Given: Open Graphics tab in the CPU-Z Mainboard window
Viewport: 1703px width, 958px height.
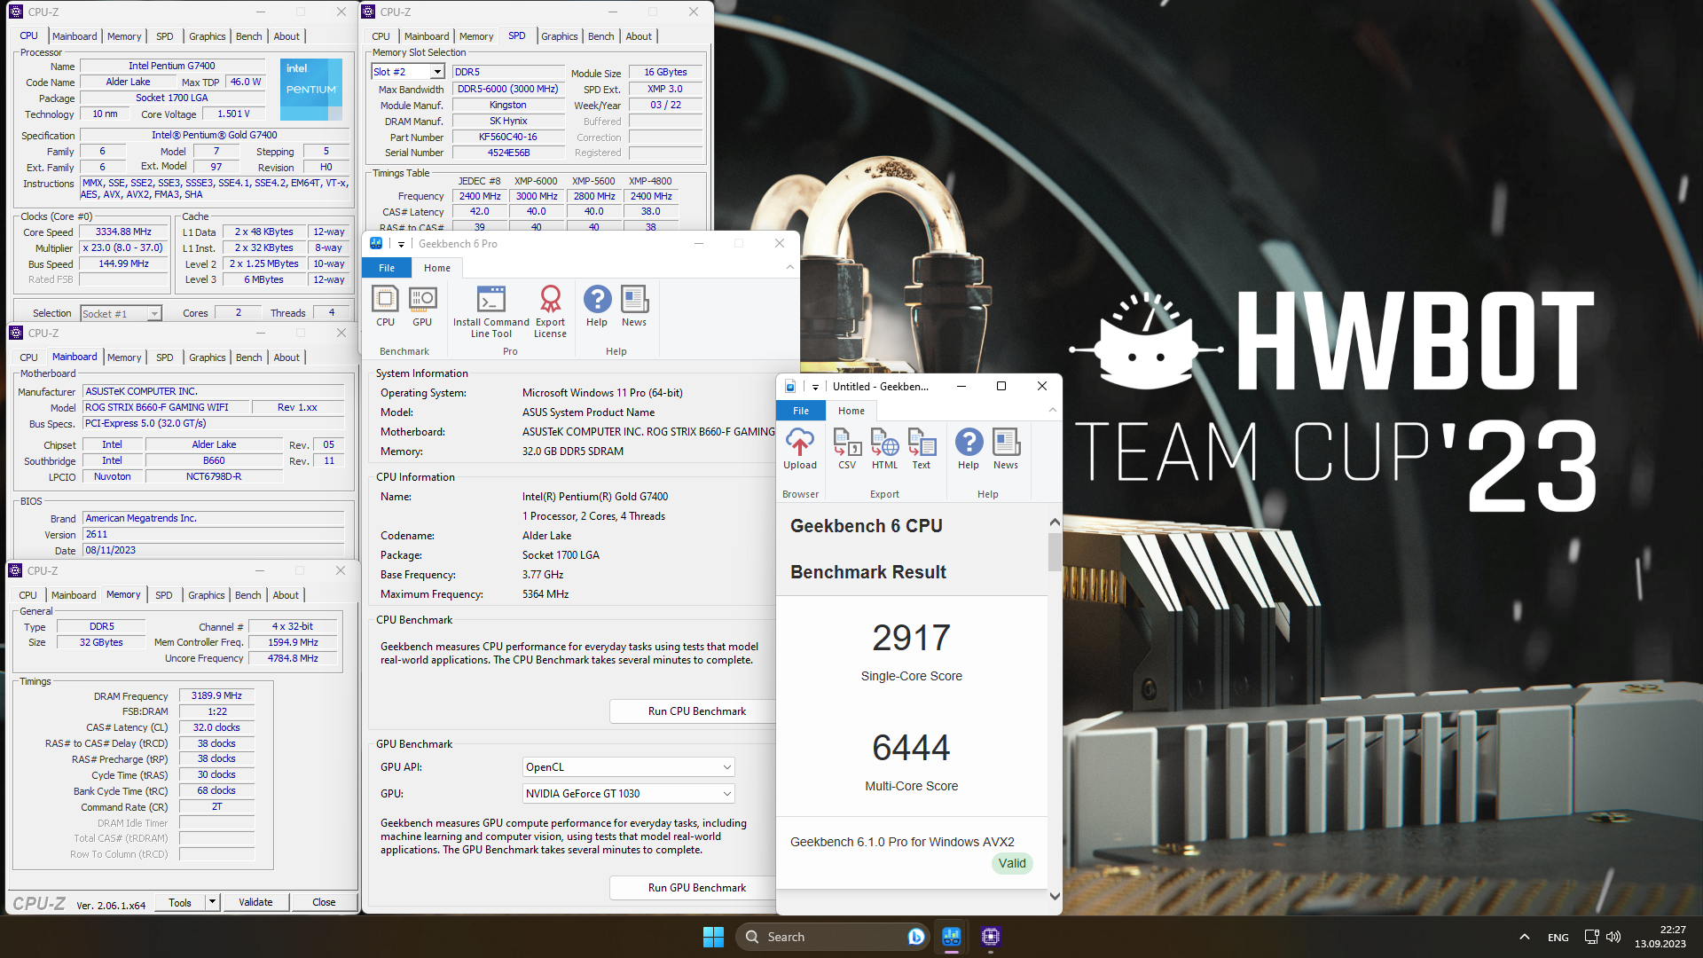Looking at the screenshot, I should (x=208, y=357).
